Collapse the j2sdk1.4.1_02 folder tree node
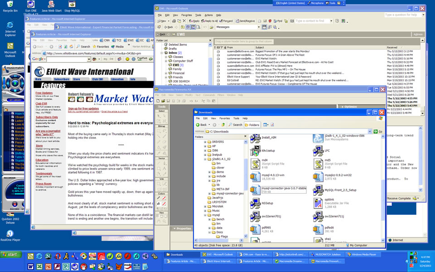The image size is (435, 272). point(205,159)
